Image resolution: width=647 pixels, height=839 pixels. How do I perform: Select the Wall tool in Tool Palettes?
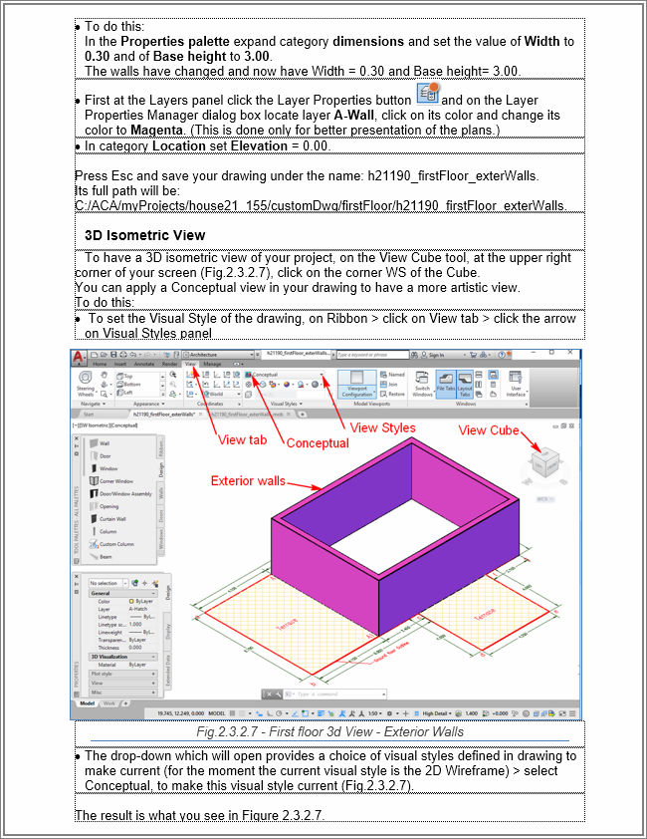point(100,443)
